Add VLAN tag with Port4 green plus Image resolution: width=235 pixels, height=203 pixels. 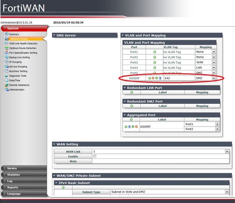(155, 68)
